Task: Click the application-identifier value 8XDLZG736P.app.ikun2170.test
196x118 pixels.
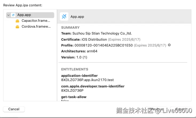Action: click(x=87, y=80)
